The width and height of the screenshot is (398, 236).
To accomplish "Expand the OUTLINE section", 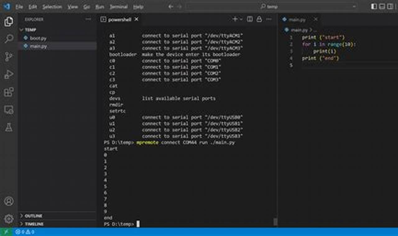I will 58,216.
